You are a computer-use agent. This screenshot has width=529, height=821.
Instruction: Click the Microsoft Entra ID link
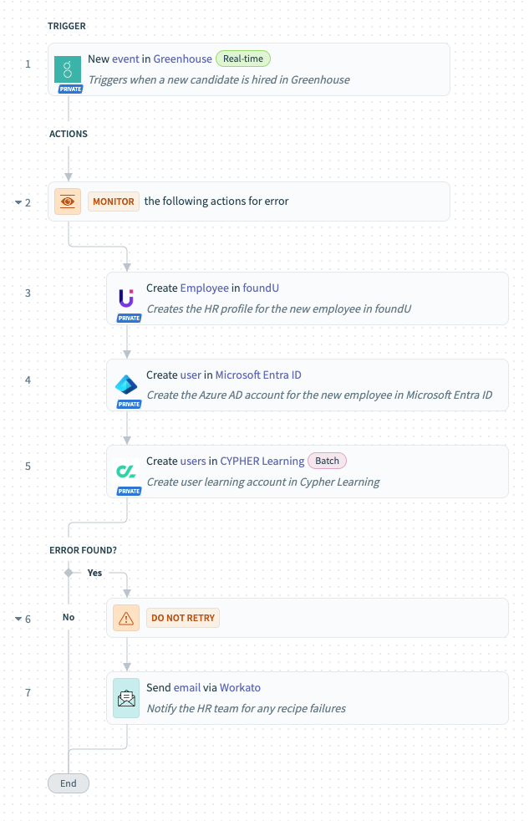pyautogui.click(x=258, y=375)
